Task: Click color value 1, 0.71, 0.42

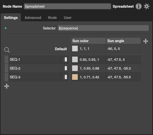Action: (x=90, y=77)
